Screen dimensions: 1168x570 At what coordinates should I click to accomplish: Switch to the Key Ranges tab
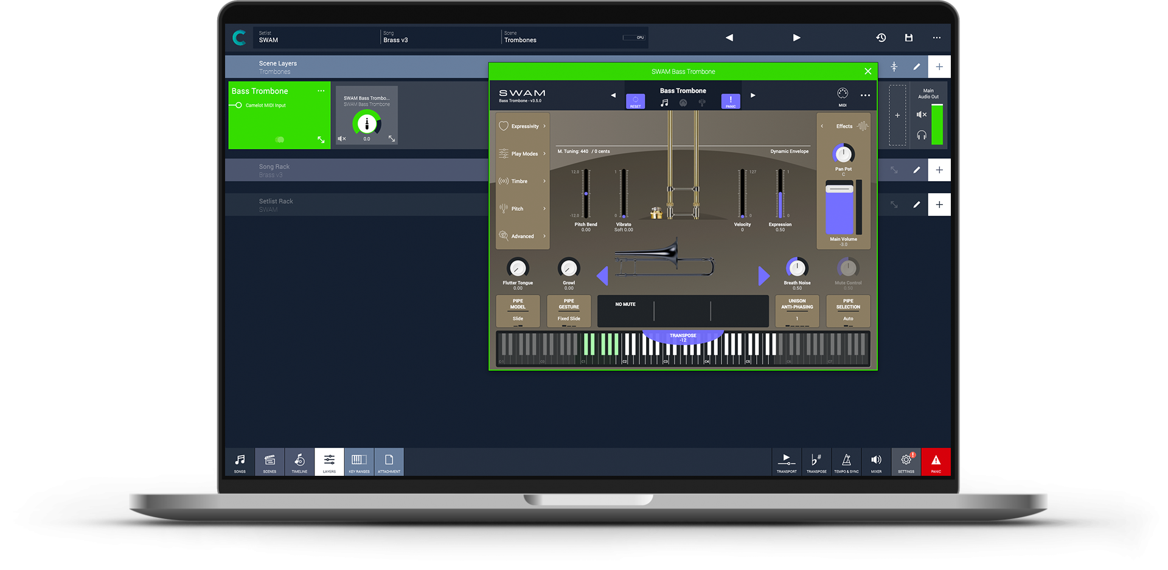point(359,462)
